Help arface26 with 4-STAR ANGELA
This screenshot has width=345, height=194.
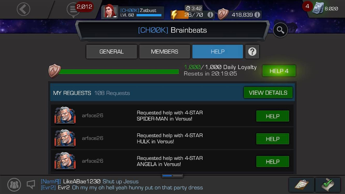point(272,162)
